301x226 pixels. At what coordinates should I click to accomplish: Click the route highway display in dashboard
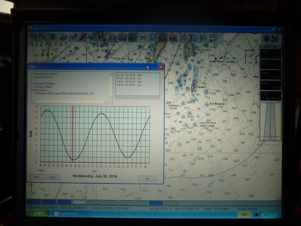(270, 122)
